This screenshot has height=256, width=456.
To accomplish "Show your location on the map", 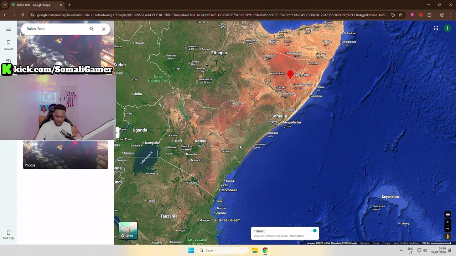I will click(448, 214).
